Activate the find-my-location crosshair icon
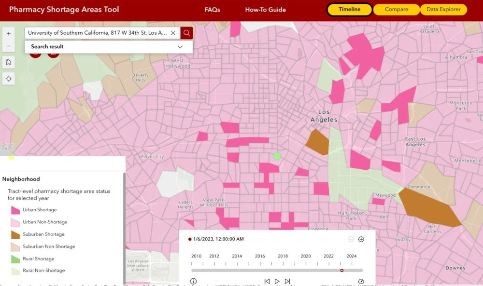 tap(8, 78)
